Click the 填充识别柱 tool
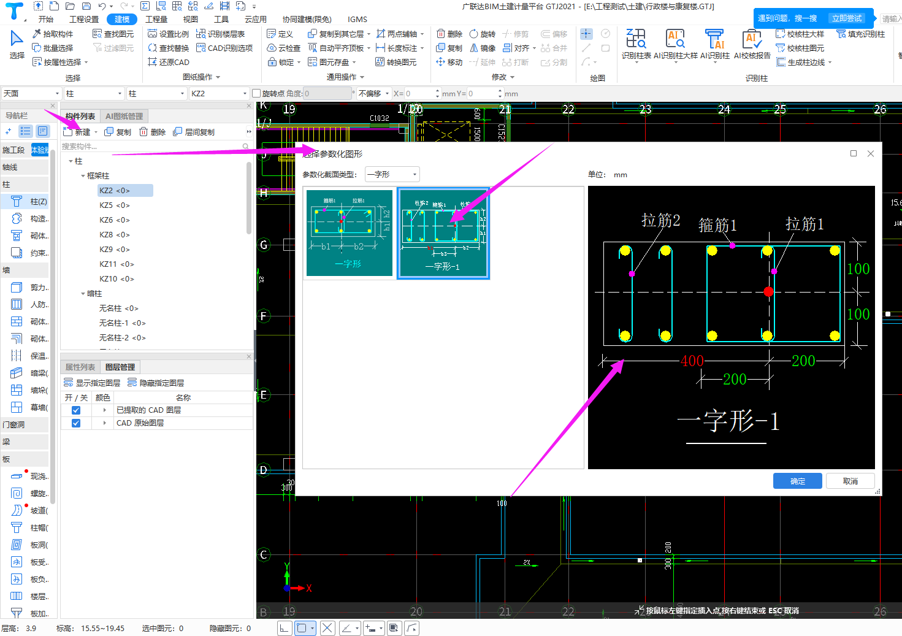This screenshot has height=636, width=902. tap(860, 34)
